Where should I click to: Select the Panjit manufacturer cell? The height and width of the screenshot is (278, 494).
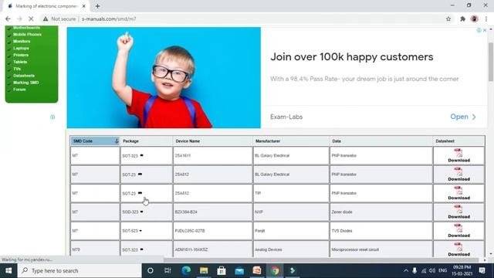click(291, 231)
